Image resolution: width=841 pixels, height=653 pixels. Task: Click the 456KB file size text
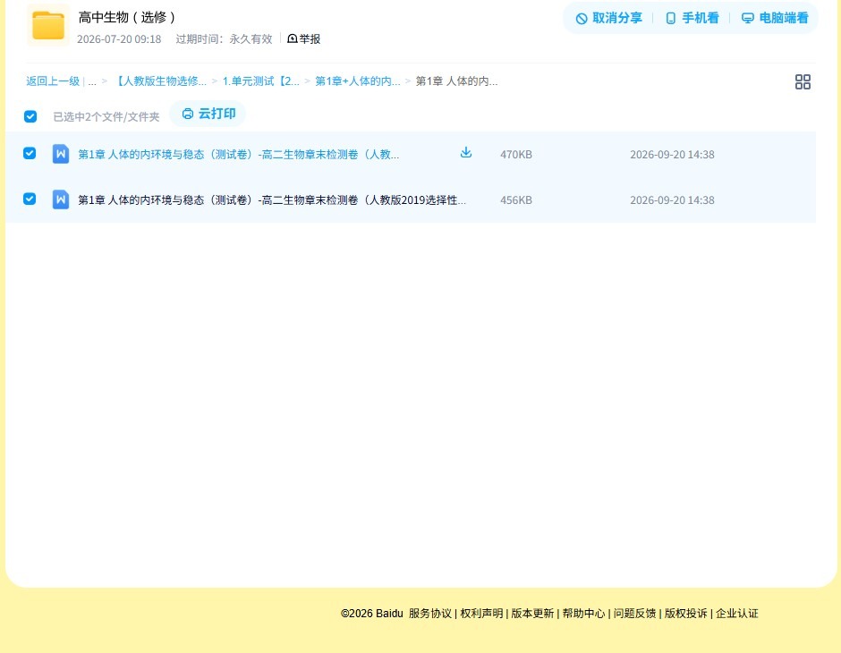click(516, 200)
